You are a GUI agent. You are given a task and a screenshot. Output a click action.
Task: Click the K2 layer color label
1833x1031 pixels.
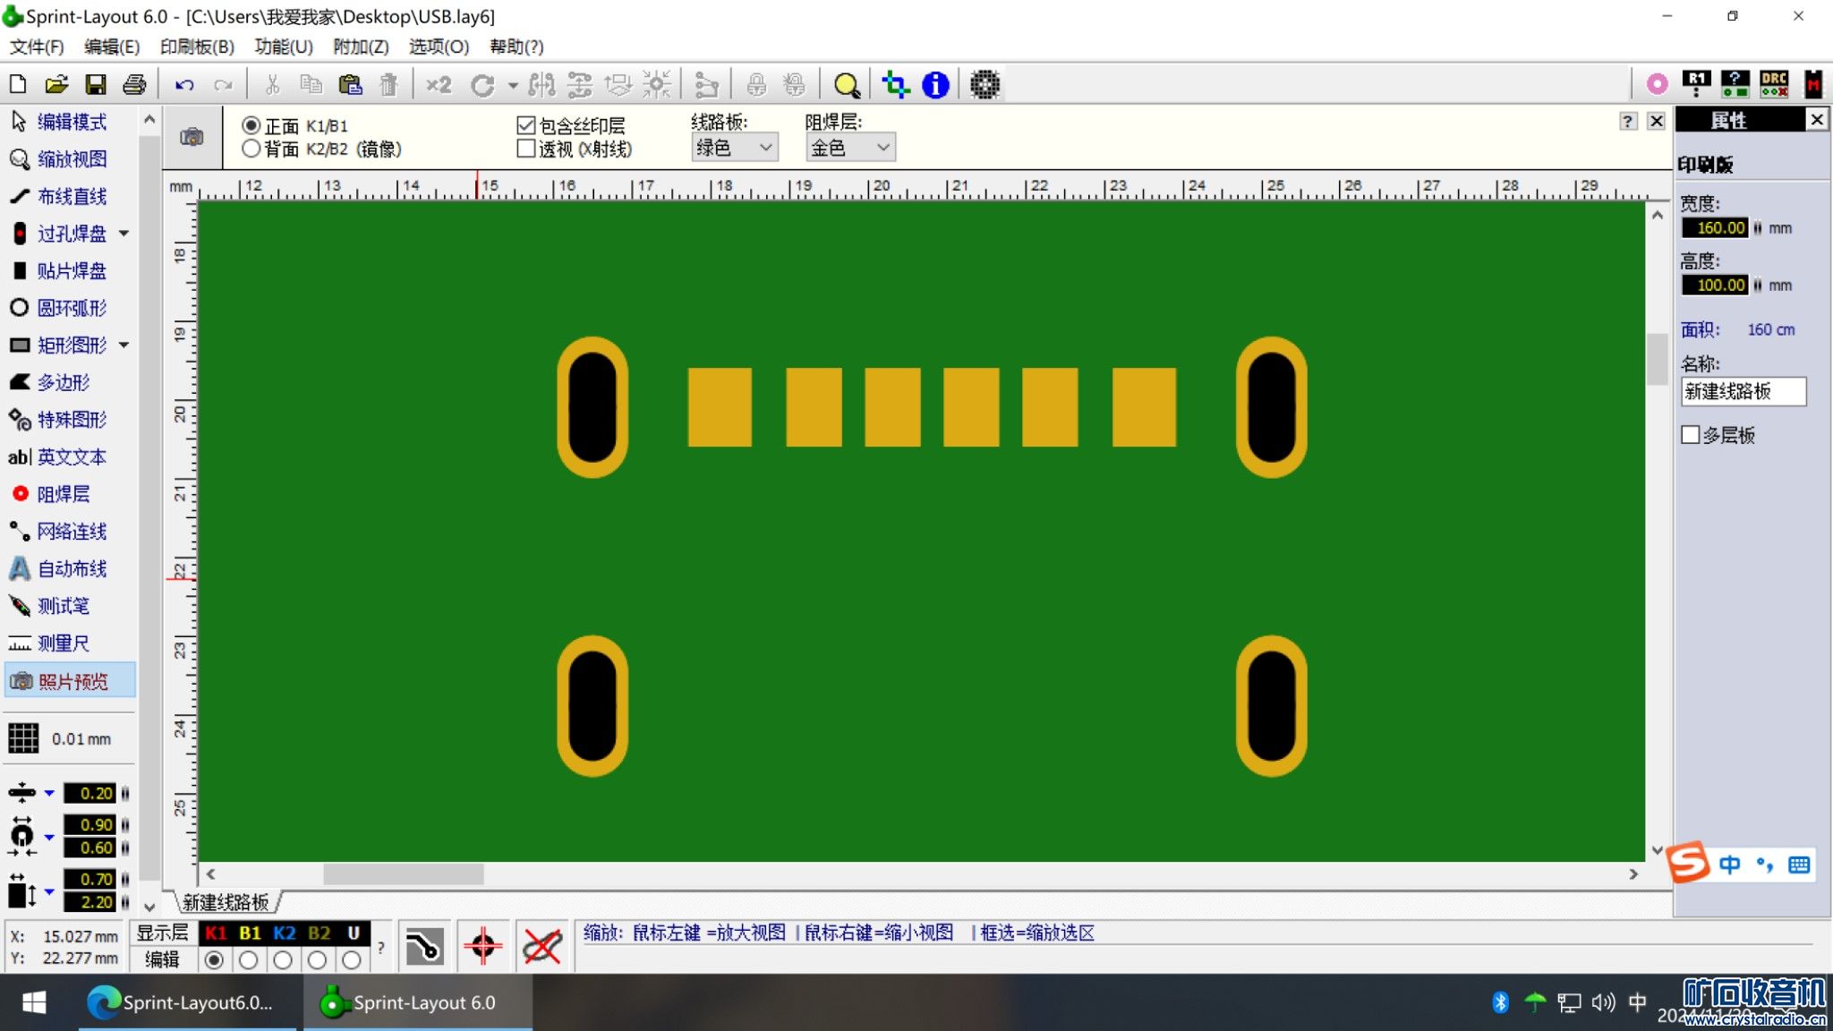284,933
